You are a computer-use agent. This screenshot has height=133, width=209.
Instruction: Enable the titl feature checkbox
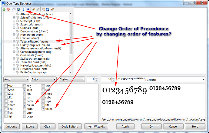click(43, 105)
